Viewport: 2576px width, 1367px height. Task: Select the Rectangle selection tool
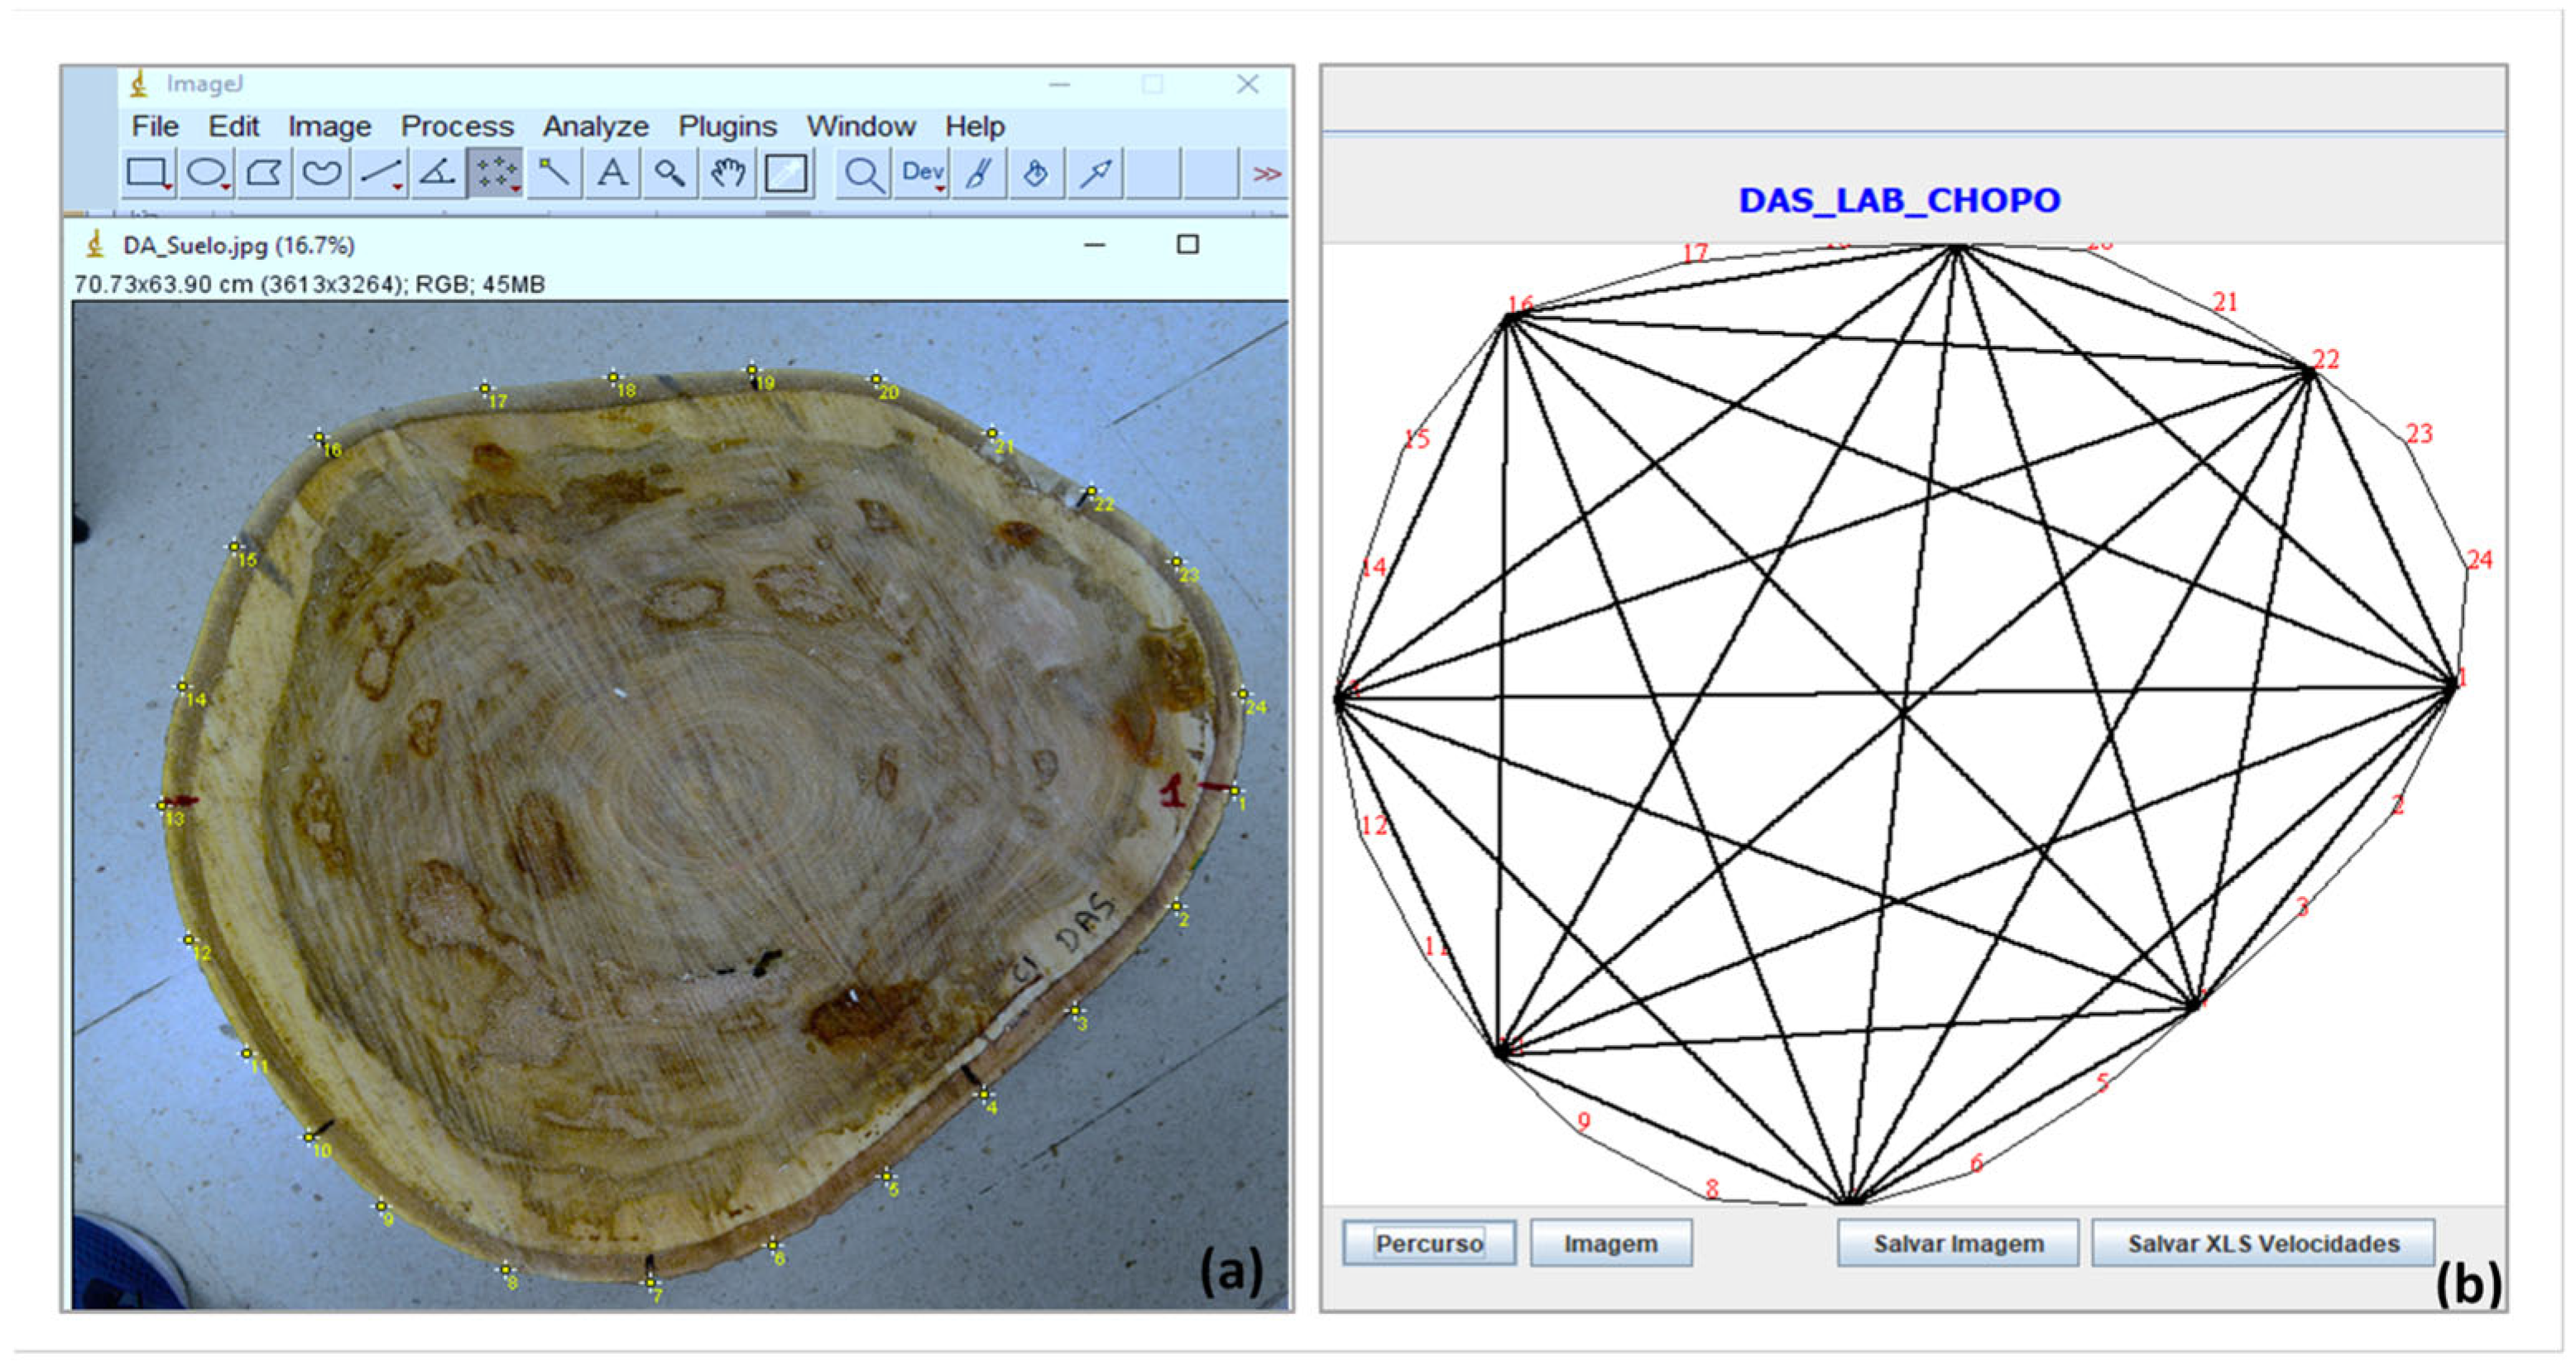click(148, 173)
